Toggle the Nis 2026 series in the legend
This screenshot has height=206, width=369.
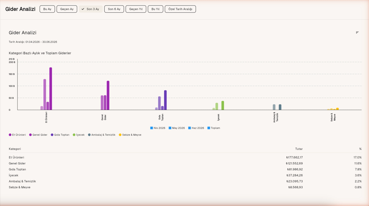(x=158, y=128)
